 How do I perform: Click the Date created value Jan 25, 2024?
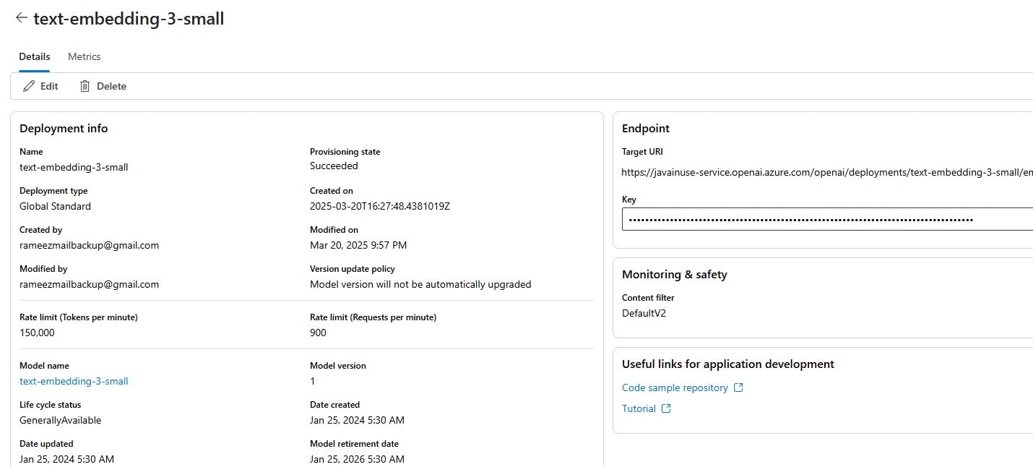[x=357, y=420]
